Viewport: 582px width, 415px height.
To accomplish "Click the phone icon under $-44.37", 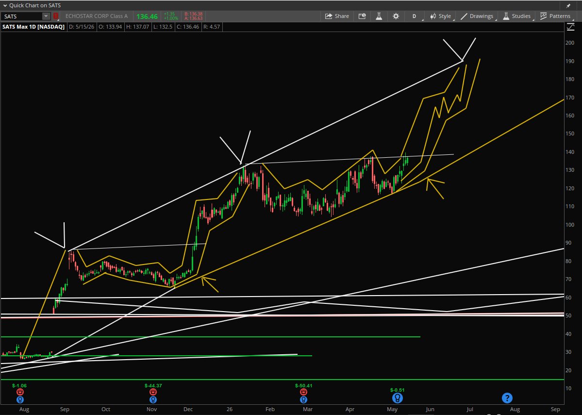I will pos(153,392).
